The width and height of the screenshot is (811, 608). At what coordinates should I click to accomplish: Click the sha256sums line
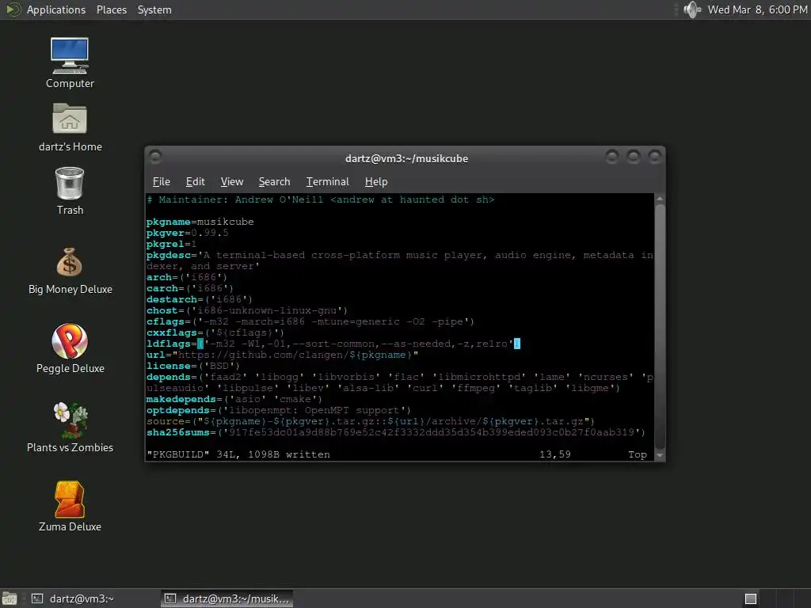point(396,433)
